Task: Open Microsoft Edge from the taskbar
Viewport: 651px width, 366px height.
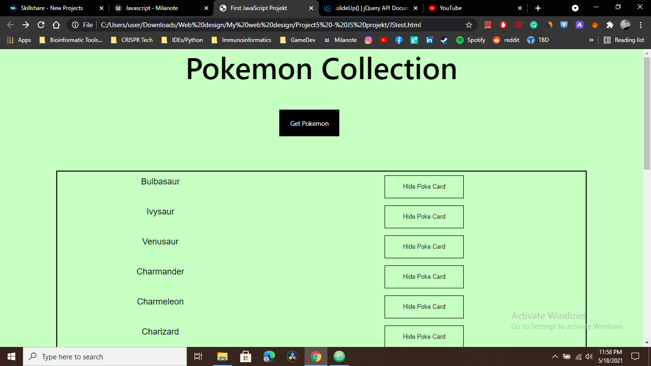Action: coord(269,356)
